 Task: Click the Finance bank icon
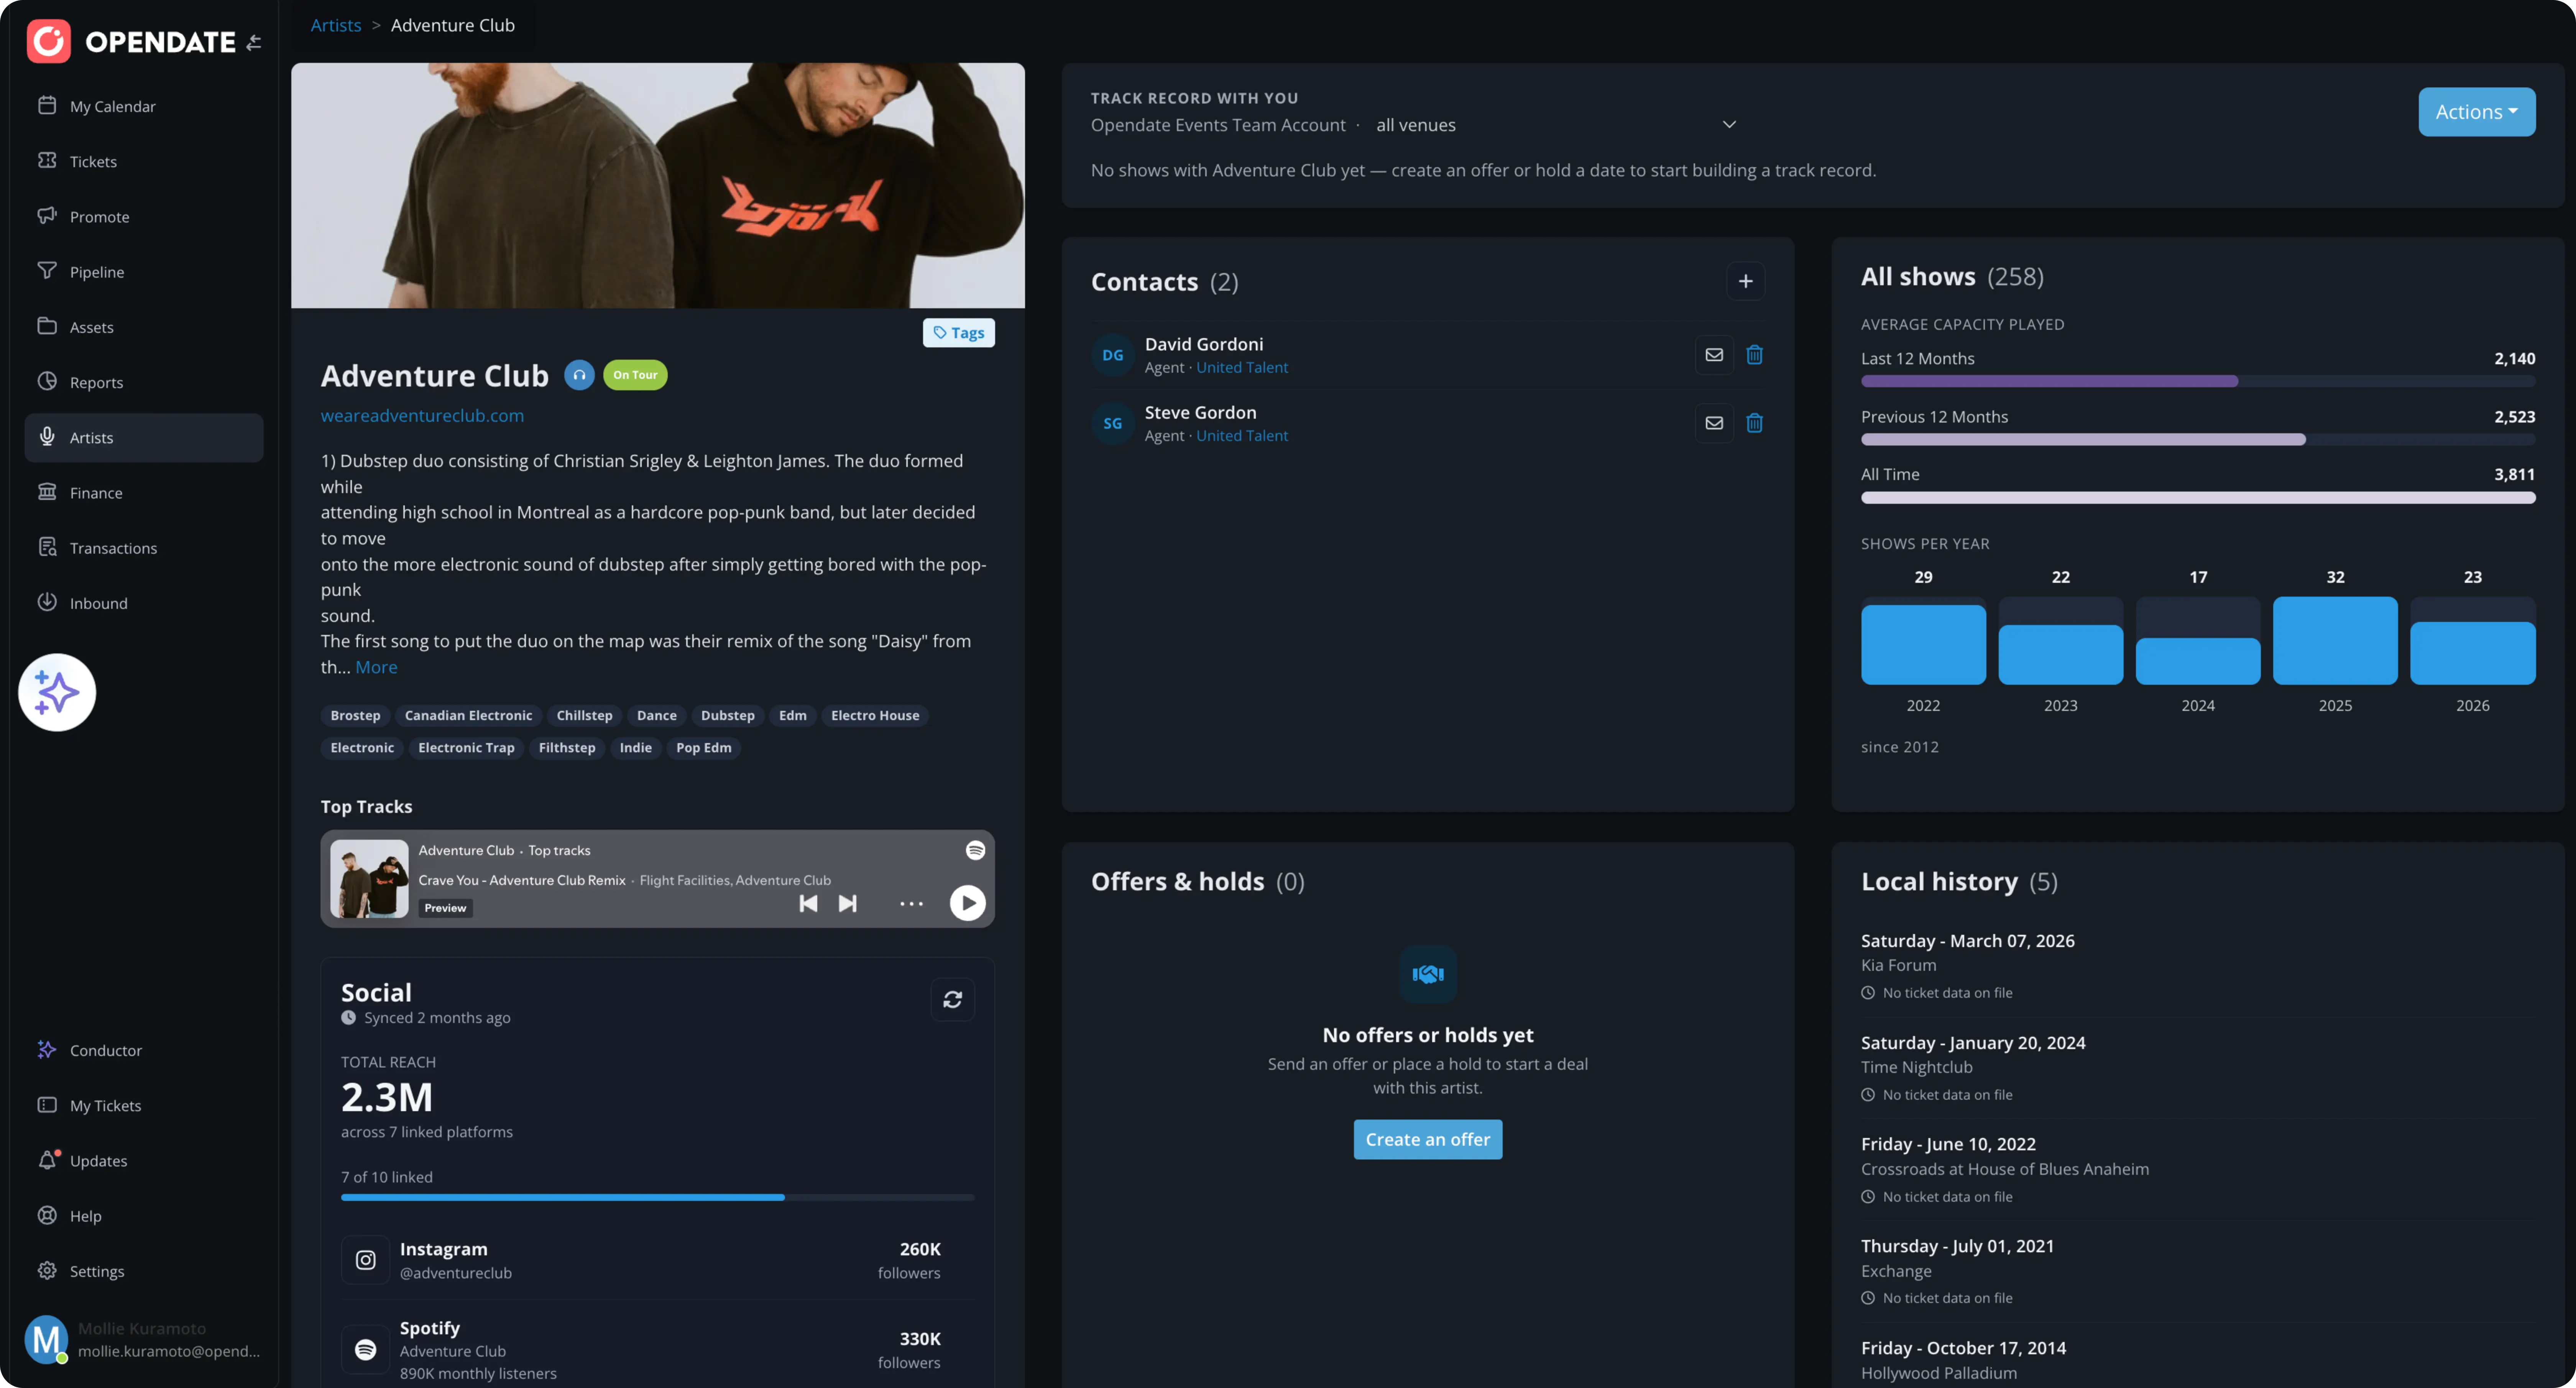point(47,491)
